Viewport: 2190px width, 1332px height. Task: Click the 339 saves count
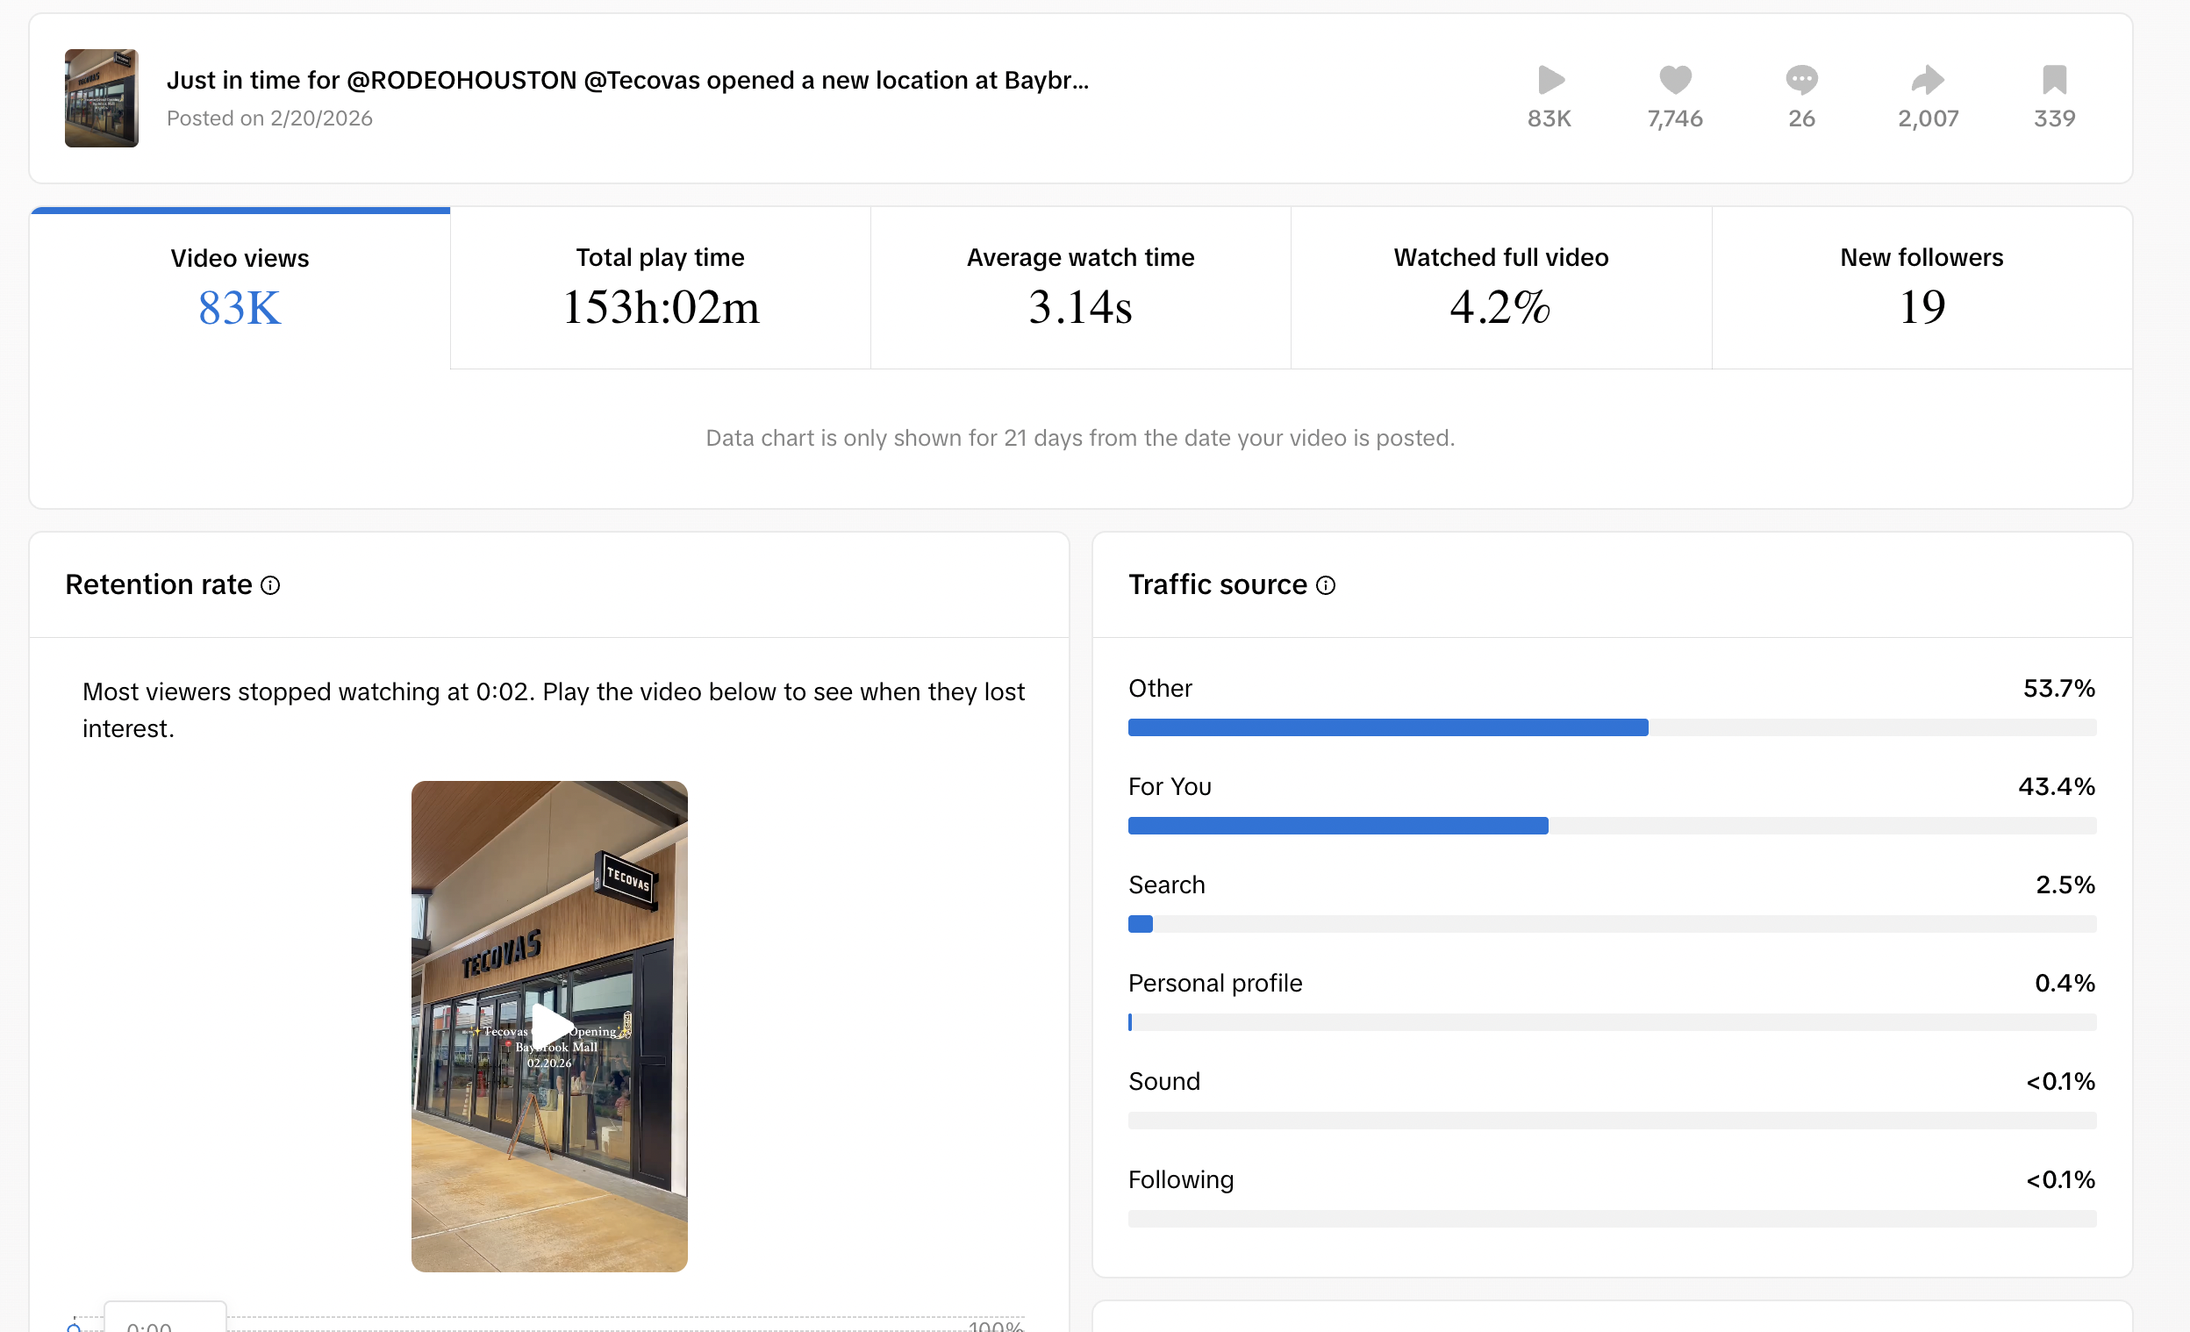(2054, 118)
